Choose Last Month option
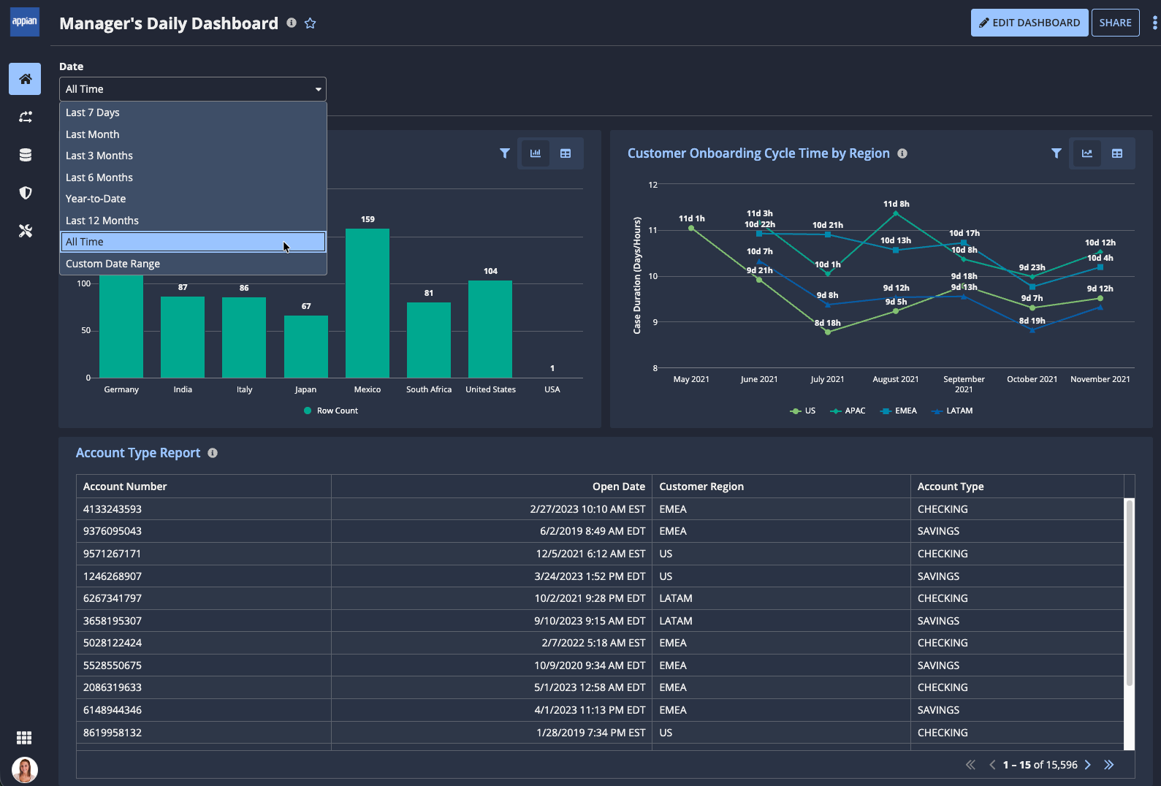 (x=193, y=134)
